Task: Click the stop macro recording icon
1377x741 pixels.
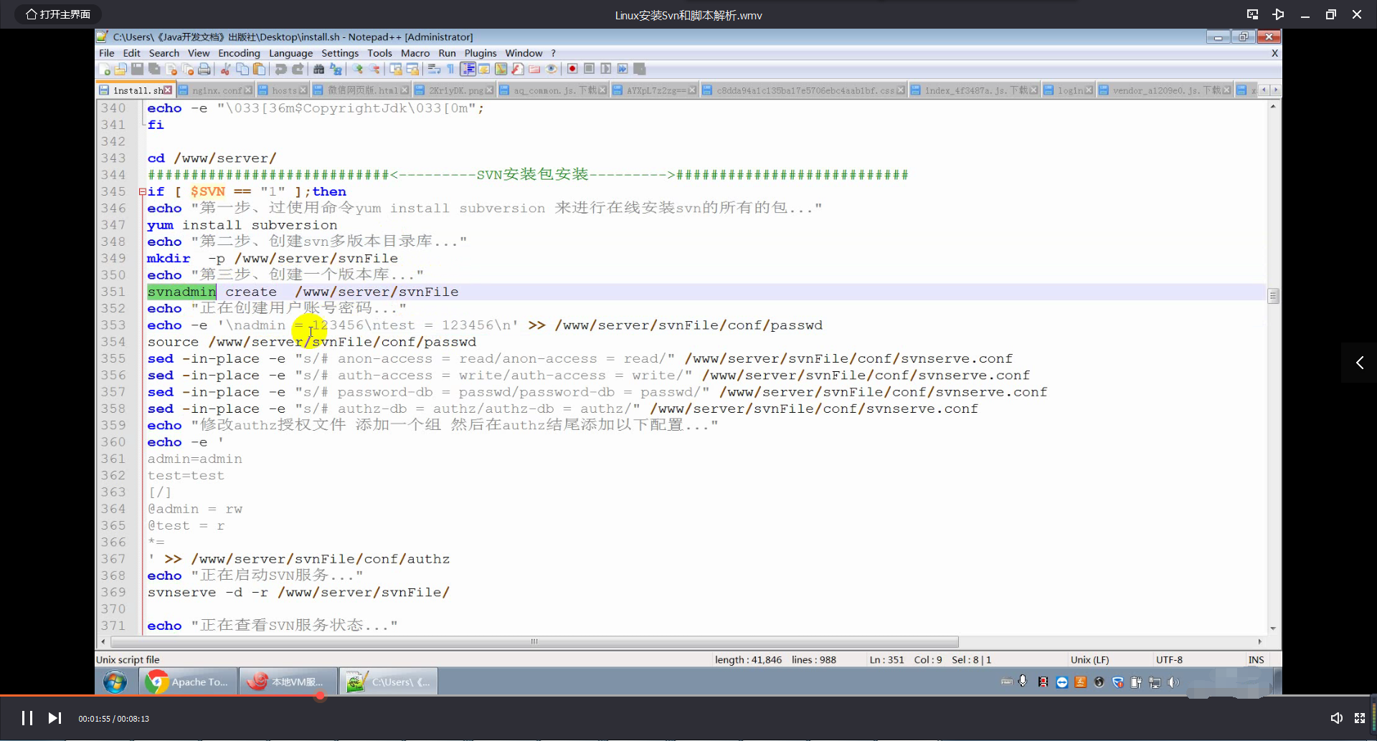Action: pyautogui.click(x=589, y=69)
